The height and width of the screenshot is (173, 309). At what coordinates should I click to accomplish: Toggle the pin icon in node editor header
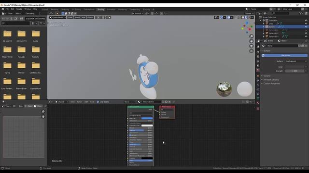(x=174, y=102)
